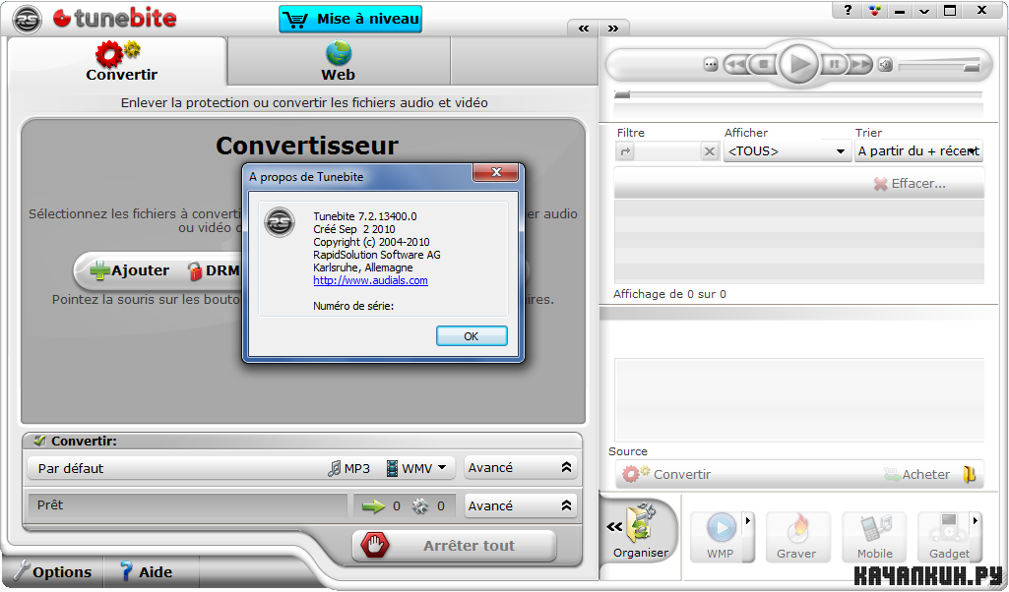This screenshot has height=592, width=1009.
Task: Click the colored shield icon in title bar
Action: 874,10
